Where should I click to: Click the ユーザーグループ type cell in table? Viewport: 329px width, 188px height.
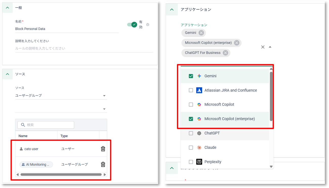(x=75, y=165)
